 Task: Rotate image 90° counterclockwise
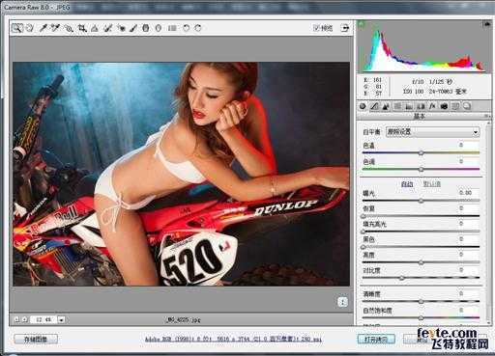coord(186,28)
